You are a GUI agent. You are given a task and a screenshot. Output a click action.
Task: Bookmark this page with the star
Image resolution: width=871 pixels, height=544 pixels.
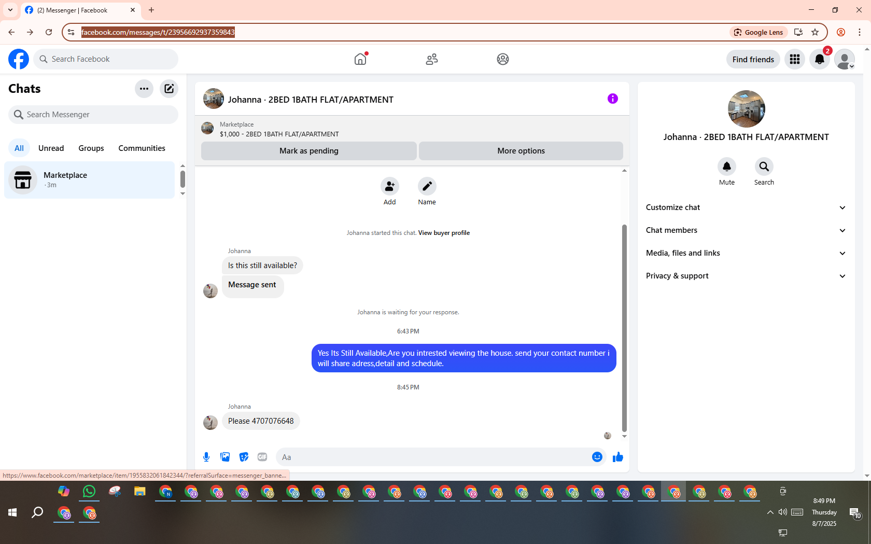[x=815, y=32]
